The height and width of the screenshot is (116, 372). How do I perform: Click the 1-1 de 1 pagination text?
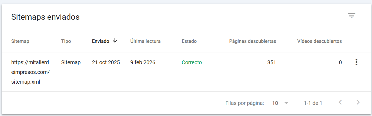click(313, 103)
